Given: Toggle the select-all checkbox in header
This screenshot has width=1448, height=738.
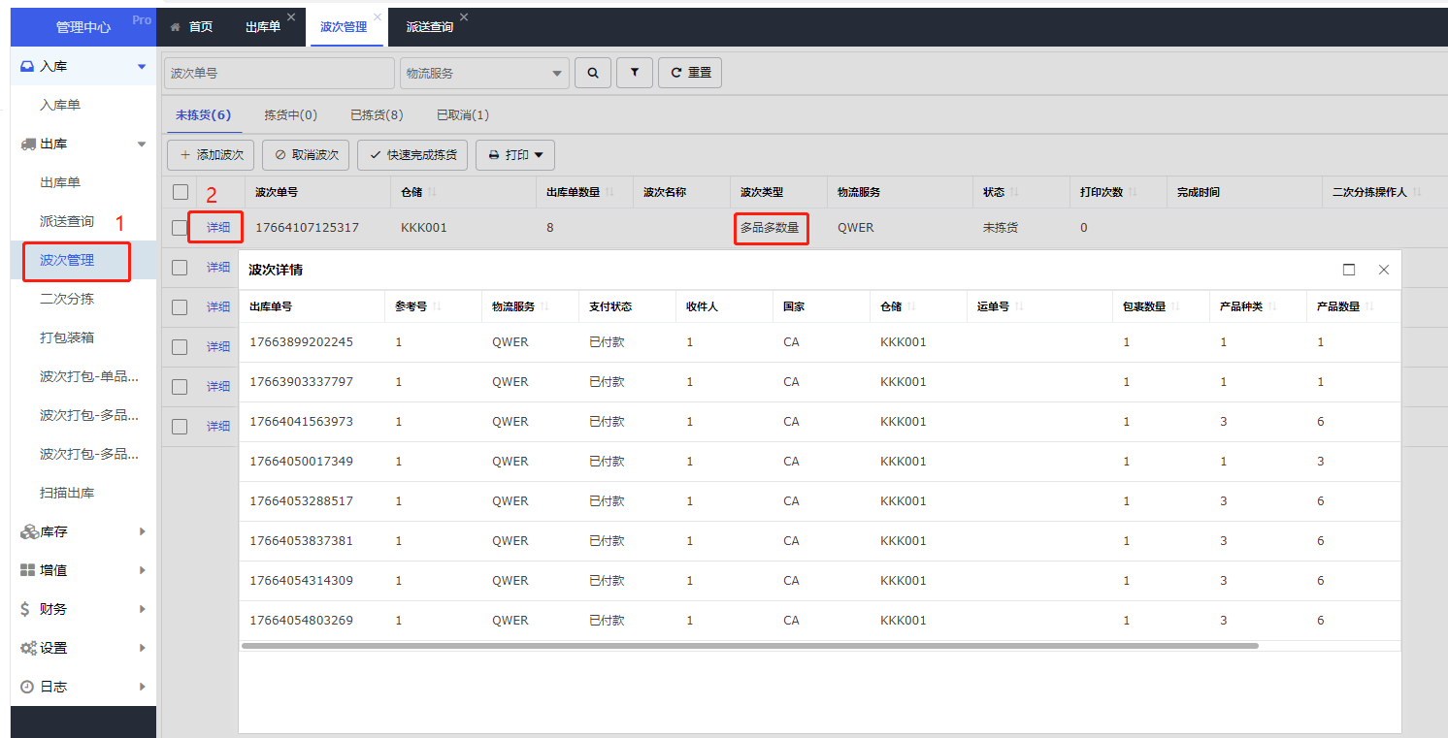Looking at the screenshot, I should [x=181, y=192].
